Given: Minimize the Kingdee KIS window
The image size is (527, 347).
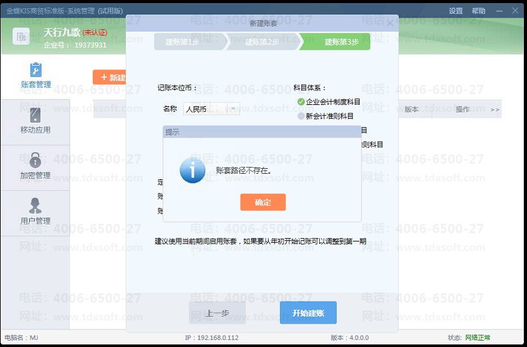Looking at the screenshot, I should tap(499, 11).
